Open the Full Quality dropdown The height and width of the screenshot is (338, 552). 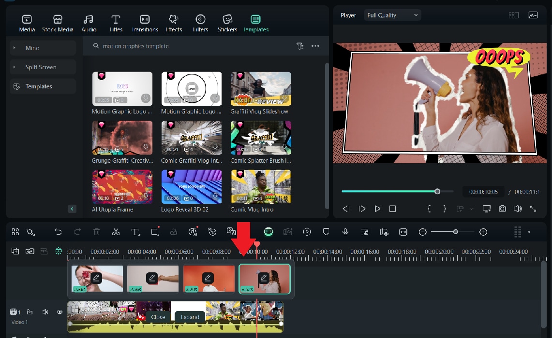(392, 15)
